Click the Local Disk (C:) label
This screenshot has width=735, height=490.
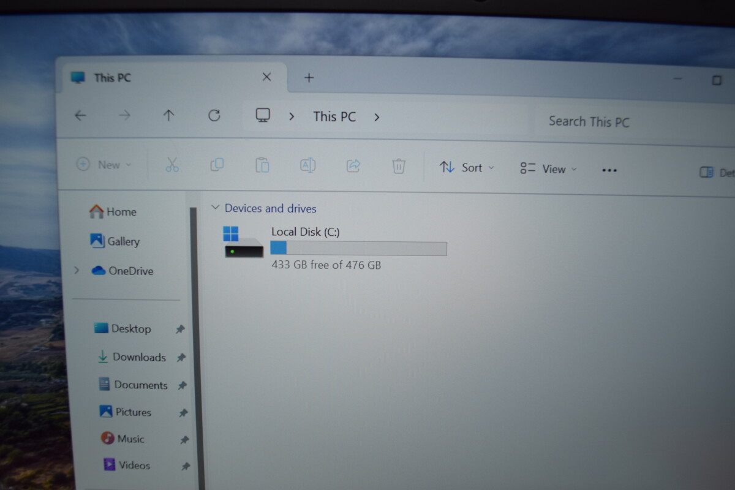pyautogui.click(x=306, y=232)
